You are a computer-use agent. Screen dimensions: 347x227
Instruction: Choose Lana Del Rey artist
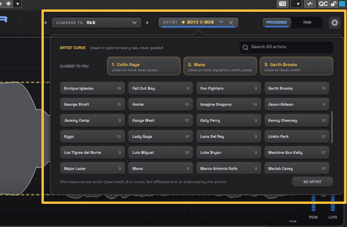coord(228,136)
